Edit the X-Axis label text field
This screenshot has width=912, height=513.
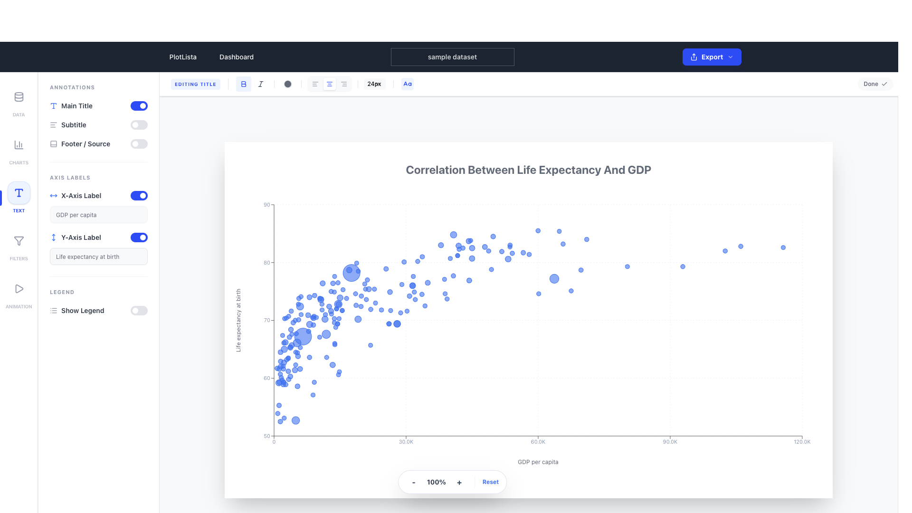(x=98, y=215)
